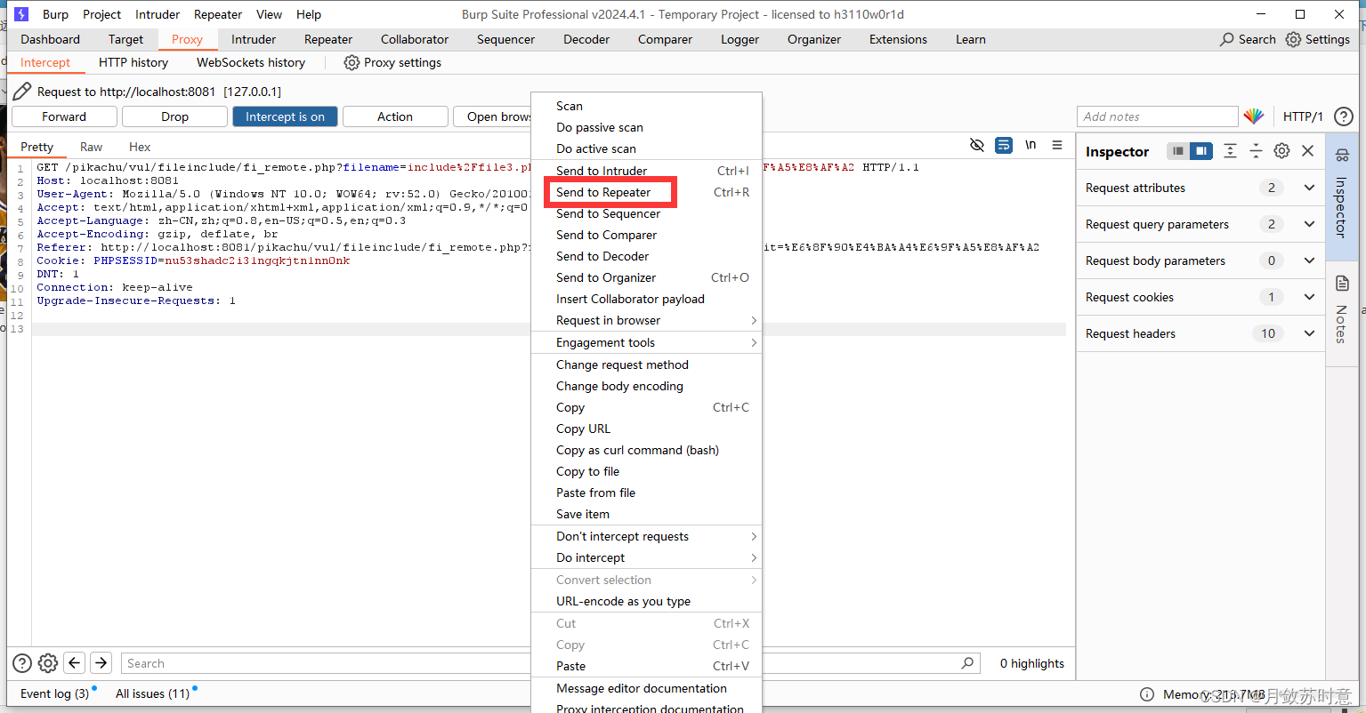
Task: Click the Burp Suite logo icon
Action: tap(22, 14)
